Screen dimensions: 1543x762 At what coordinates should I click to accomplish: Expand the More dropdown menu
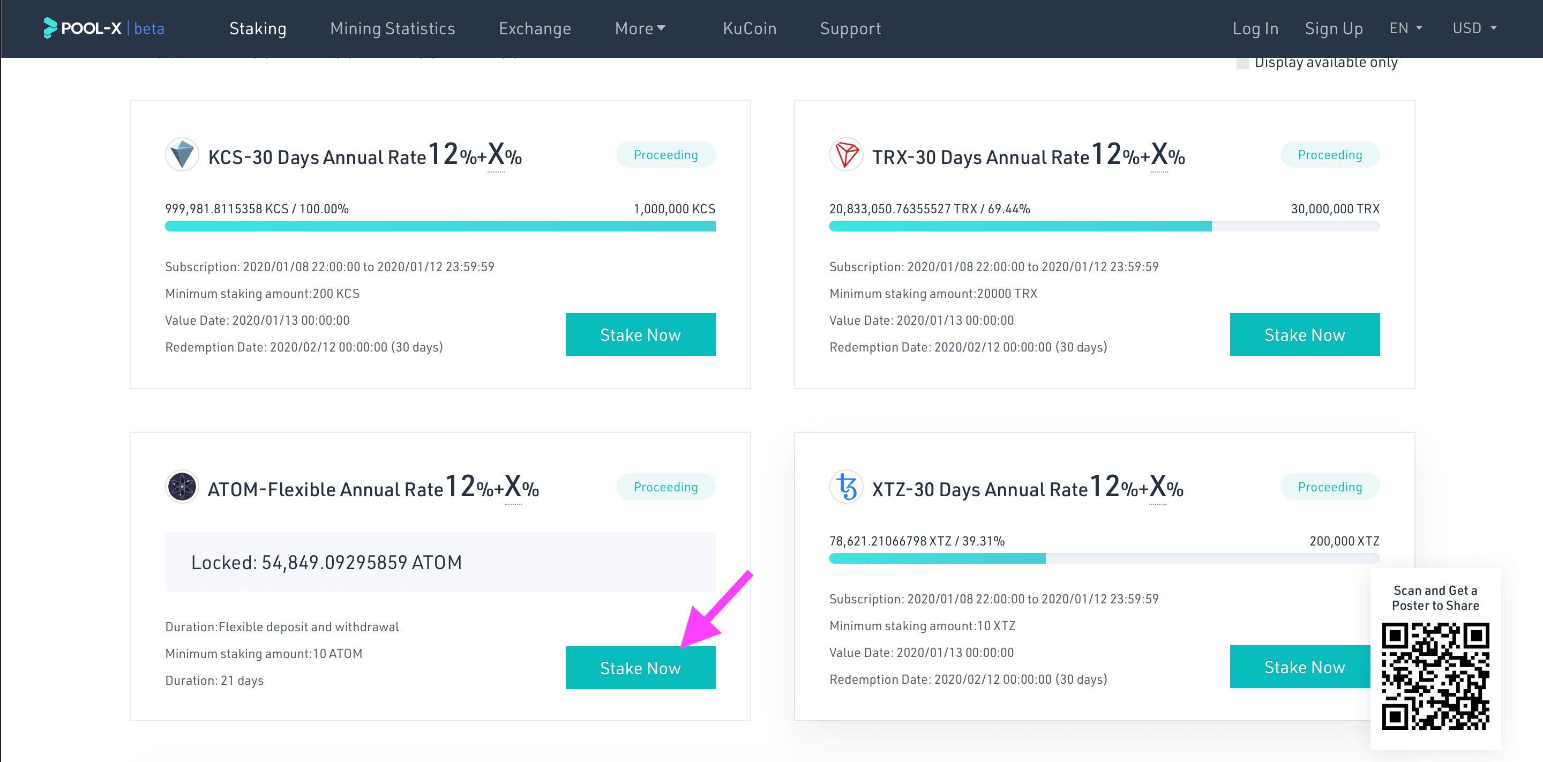click(x=640, y=28)
